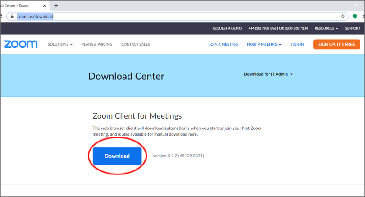Click the padlock site info icon
365x197 pixels.
pyautogui.click(x=12, y=17)
